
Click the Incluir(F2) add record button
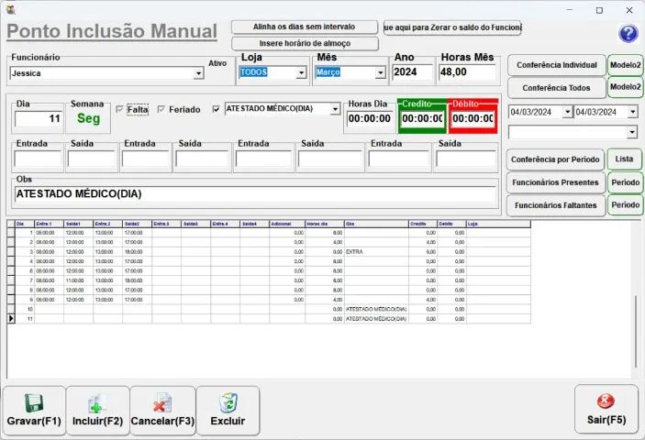tap(97, 411)
